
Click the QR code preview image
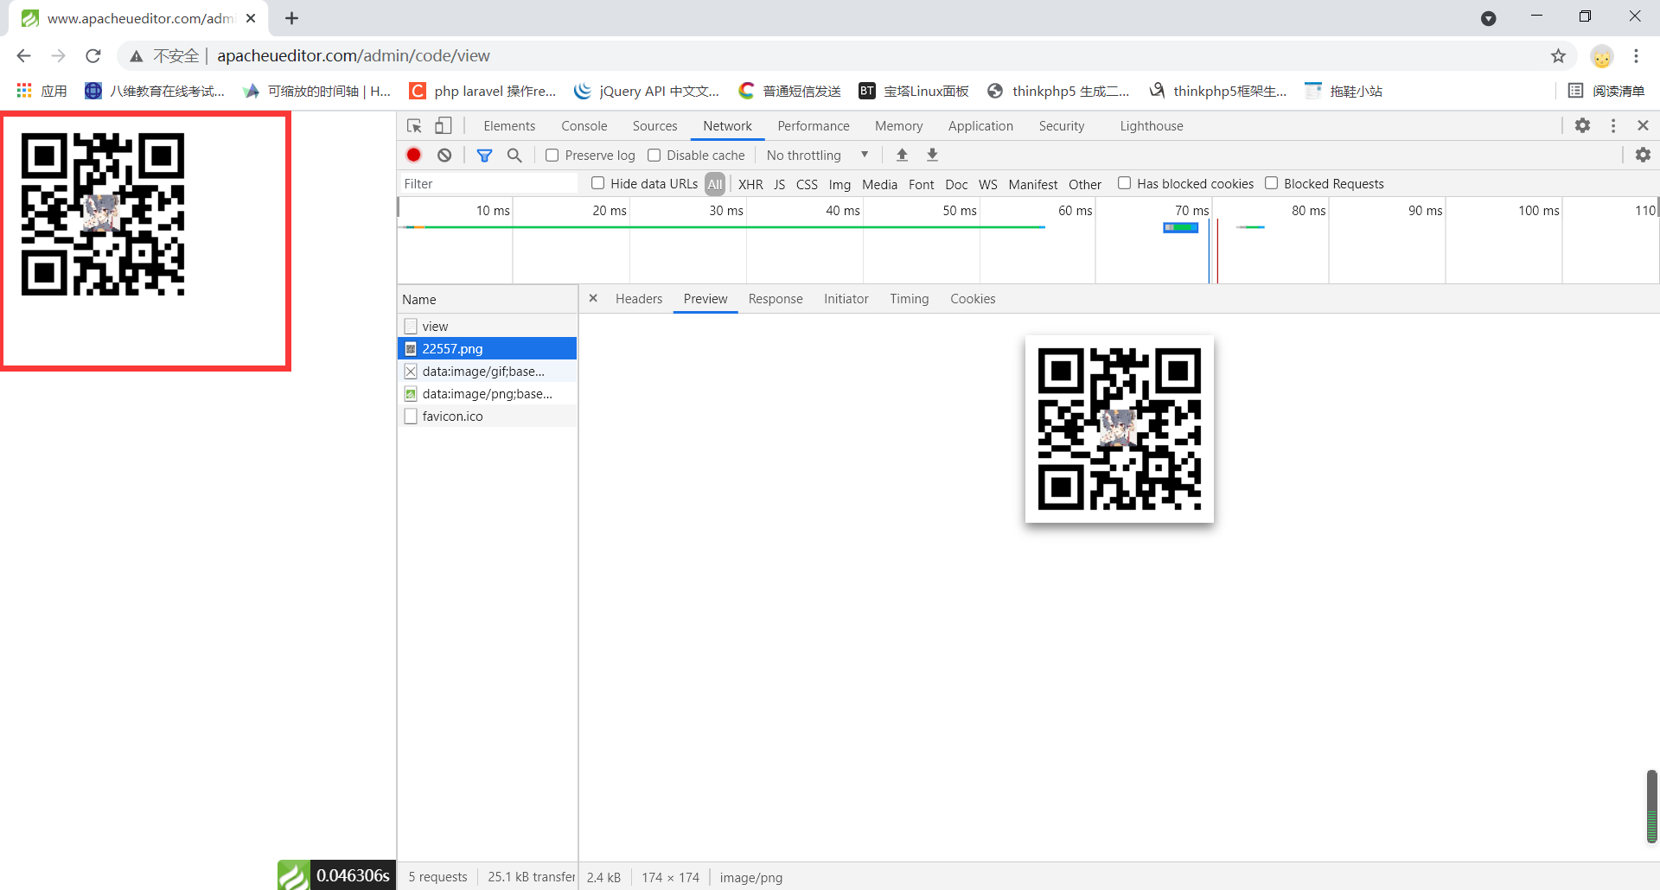click(1120, 429)
